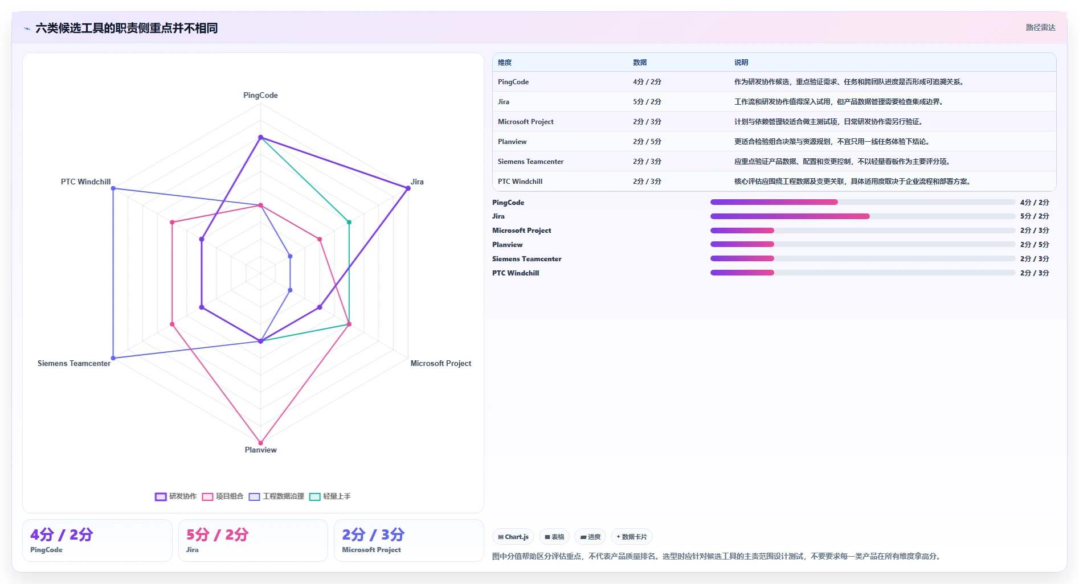Click the Siemens Teamcenter radar axis label
1079x584 pixels.
[74, 363]
